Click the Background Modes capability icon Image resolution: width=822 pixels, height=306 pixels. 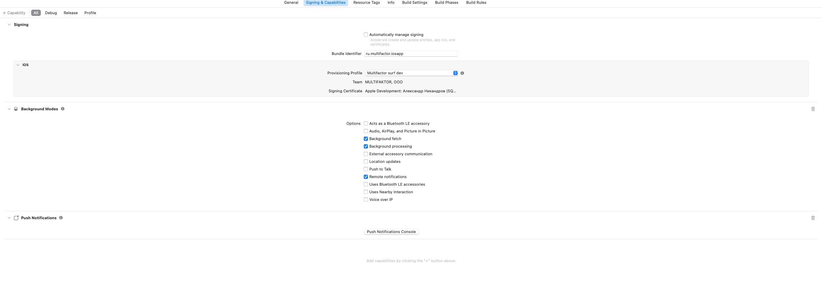16,109
